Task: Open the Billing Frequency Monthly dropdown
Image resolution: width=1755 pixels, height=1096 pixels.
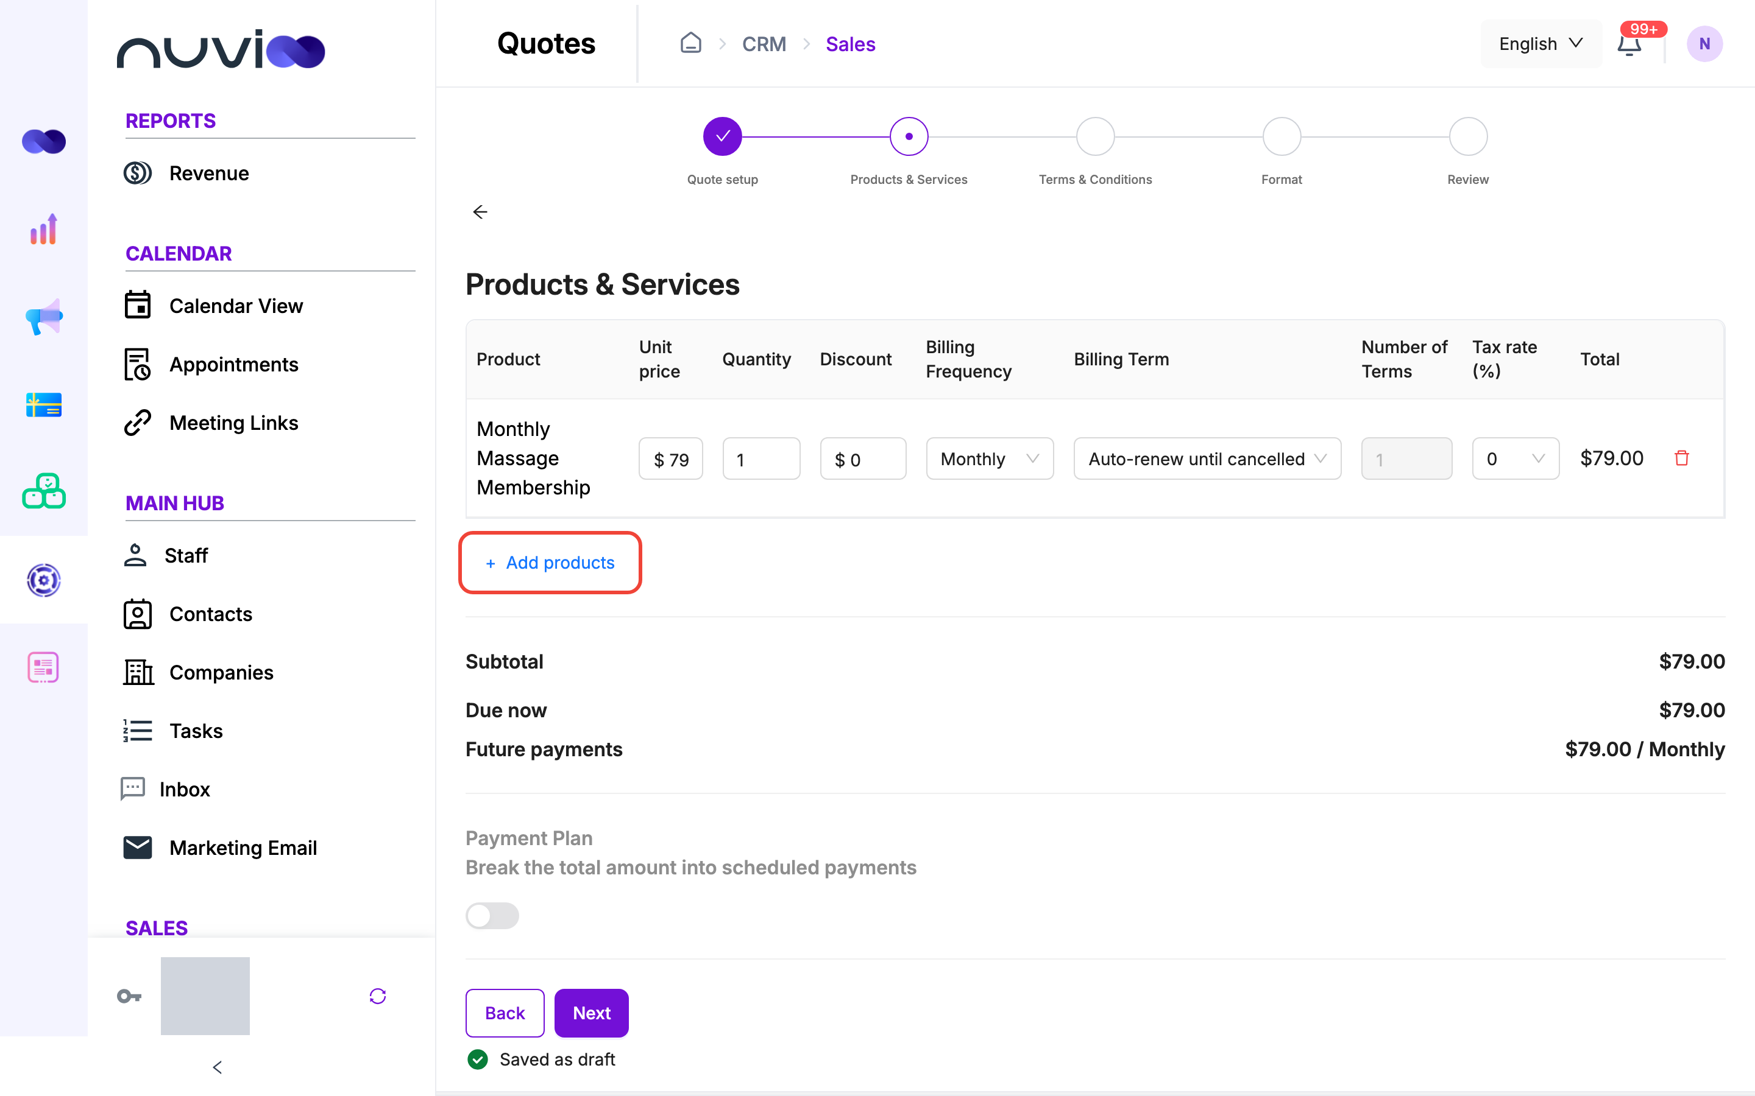Action: [989, 458]
